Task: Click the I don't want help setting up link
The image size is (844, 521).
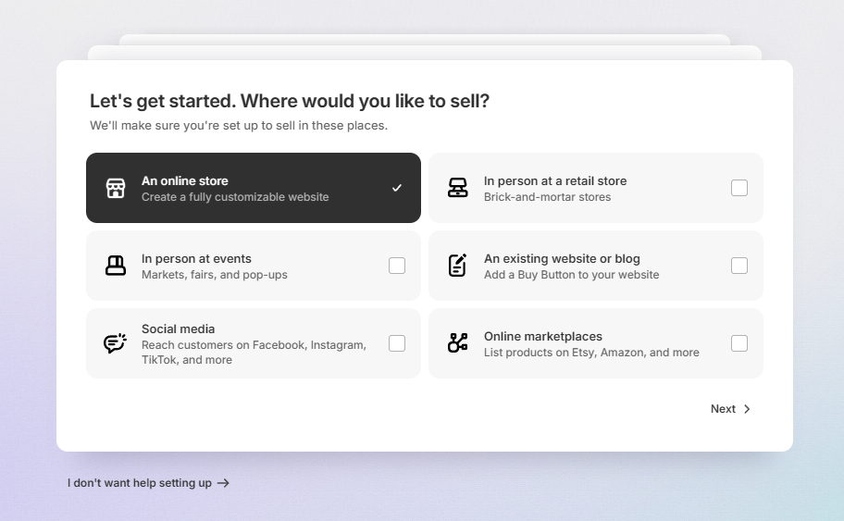Action: click(140, 483)
